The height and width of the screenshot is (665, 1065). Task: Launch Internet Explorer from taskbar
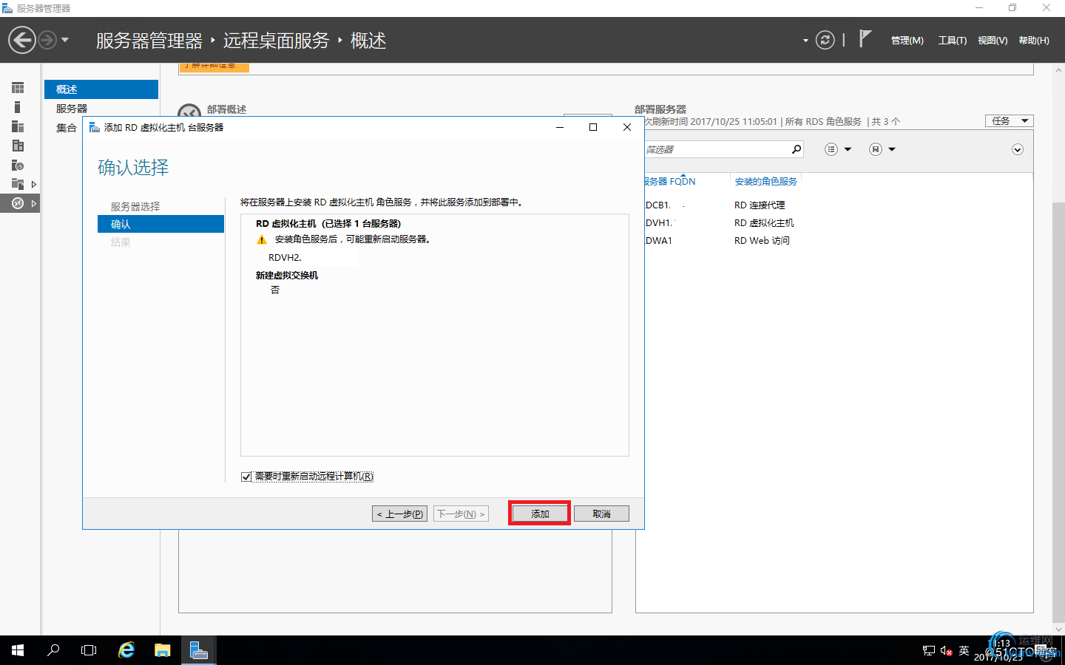click(126, 650)
